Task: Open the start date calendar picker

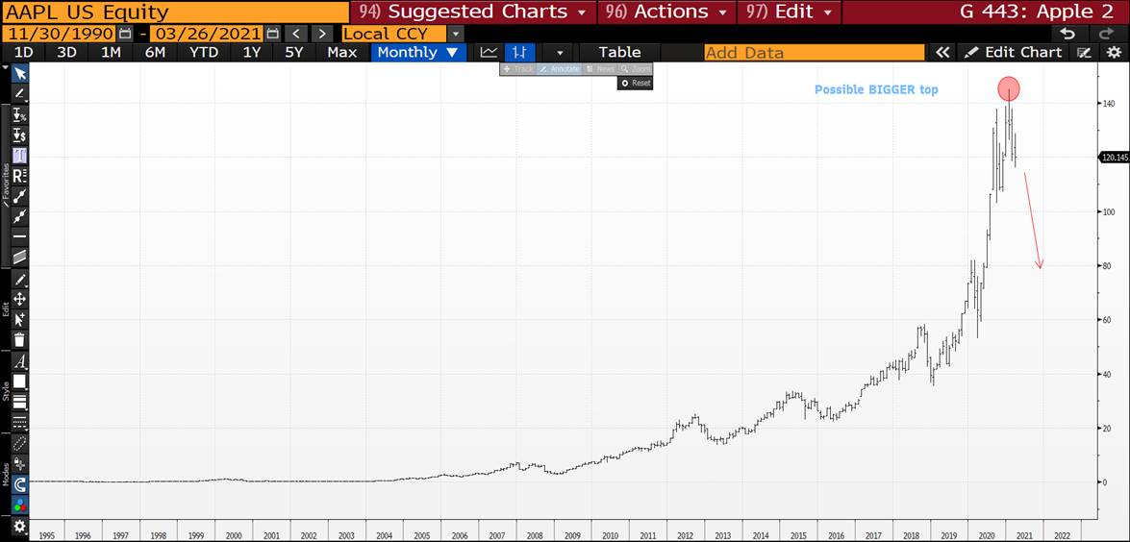Action: click(125, 33)
